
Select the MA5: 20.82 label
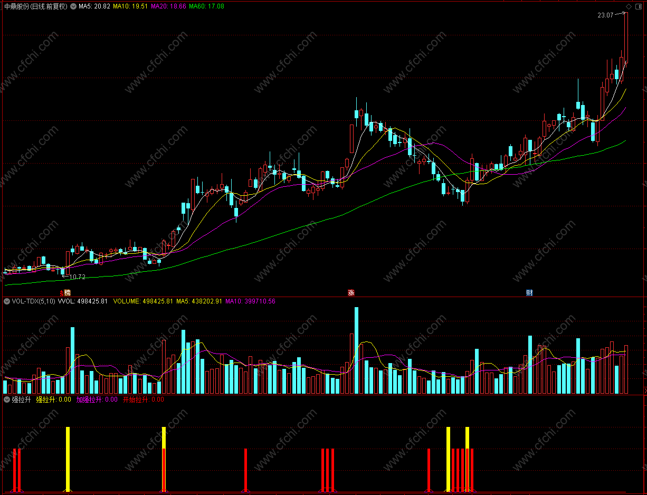(94, 6)
